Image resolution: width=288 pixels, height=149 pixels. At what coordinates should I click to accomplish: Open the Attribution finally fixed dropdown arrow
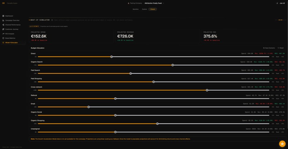point(163,3)
